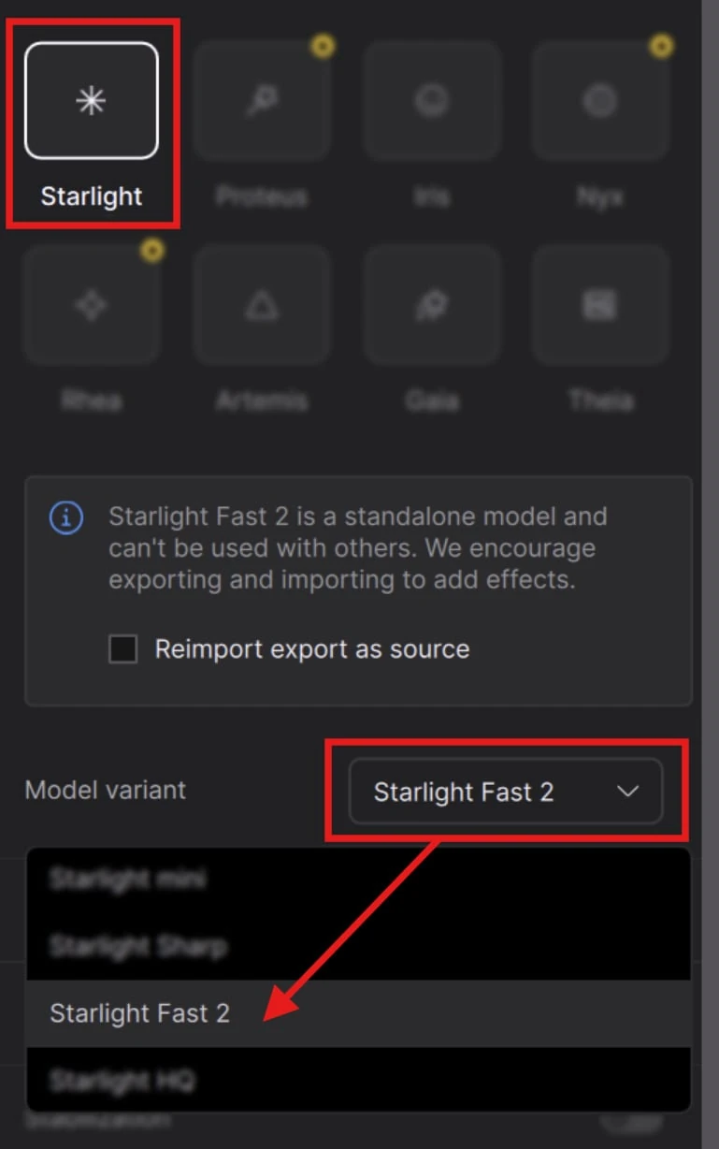Select the Rhea model icon
The image size is (719, 1149).
click(x=92, y=305)
